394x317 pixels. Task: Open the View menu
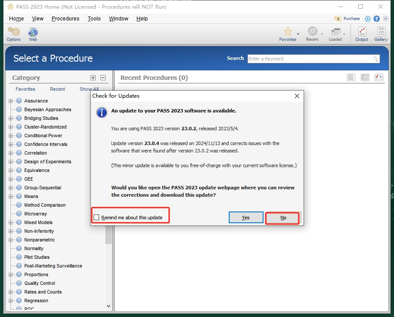point(38,19)
